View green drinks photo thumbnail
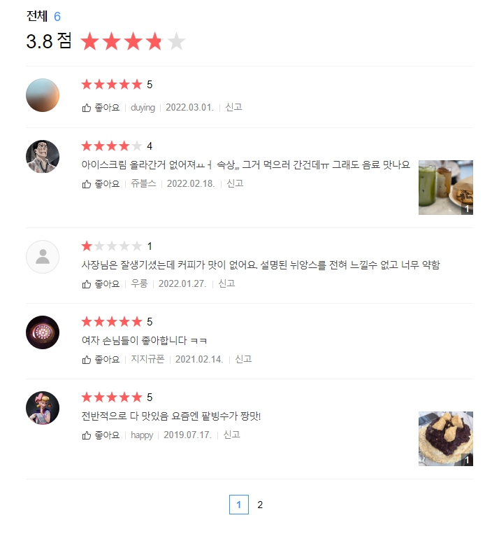This screenshot has height=534, width=492. click(446, 188)
